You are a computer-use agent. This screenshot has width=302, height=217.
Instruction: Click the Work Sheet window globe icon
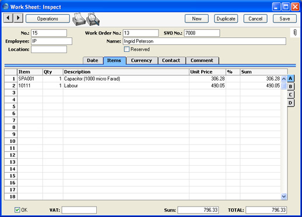(6, 6)
